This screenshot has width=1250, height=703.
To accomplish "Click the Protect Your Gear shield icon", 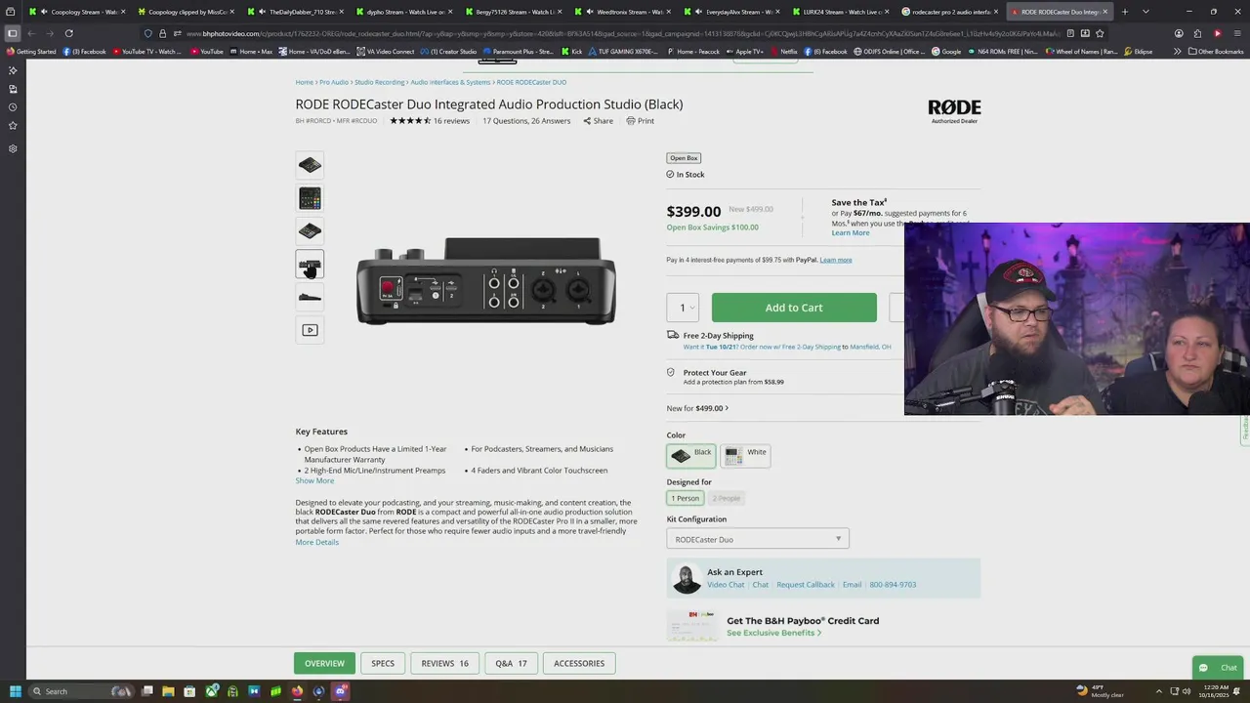I will click(x=671, y=372).
